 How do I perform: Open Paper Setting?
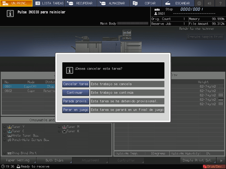coord(18,160)
